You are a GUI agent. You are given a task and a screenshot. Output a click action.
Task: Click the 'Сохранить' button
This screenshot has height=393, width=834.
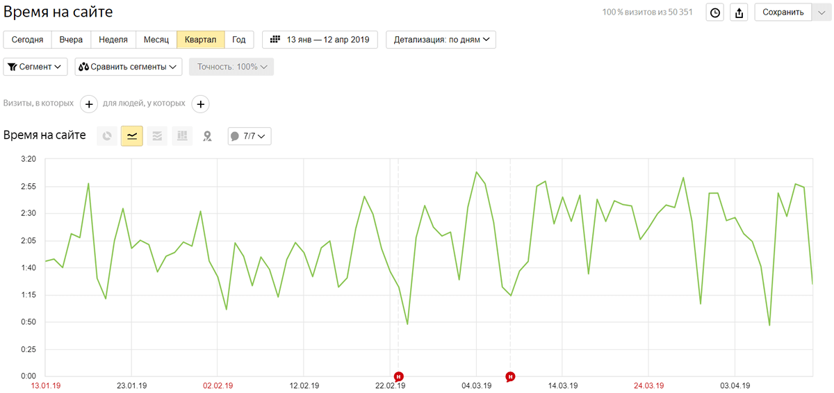783,12
